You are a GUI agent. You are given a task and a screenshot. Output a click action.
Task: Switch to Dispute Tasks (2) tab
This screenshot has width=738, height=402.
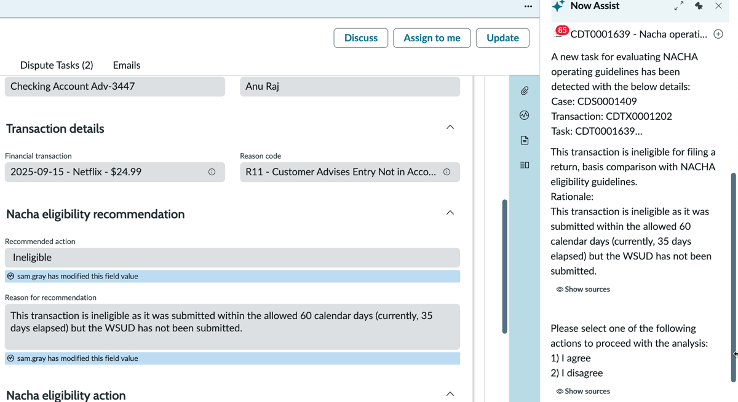57,65
